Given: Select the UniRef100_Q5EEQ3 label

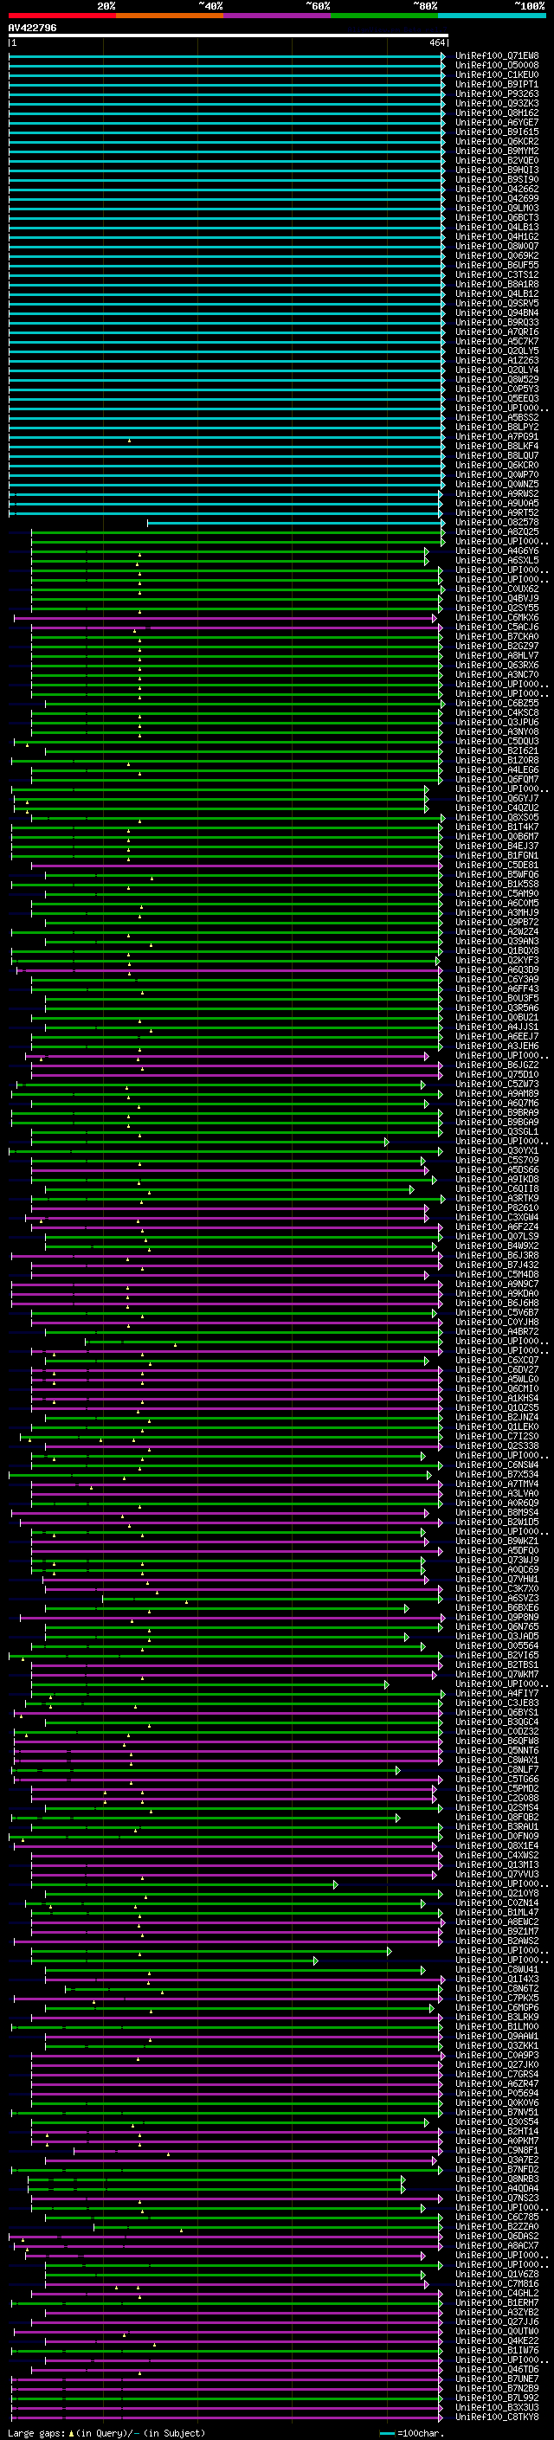Looking at the screenshot, I should tap(497, 399).
